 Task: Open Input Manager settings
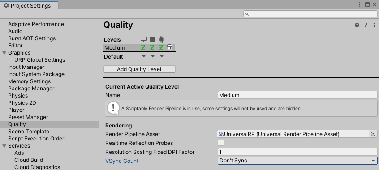point(26,67)
